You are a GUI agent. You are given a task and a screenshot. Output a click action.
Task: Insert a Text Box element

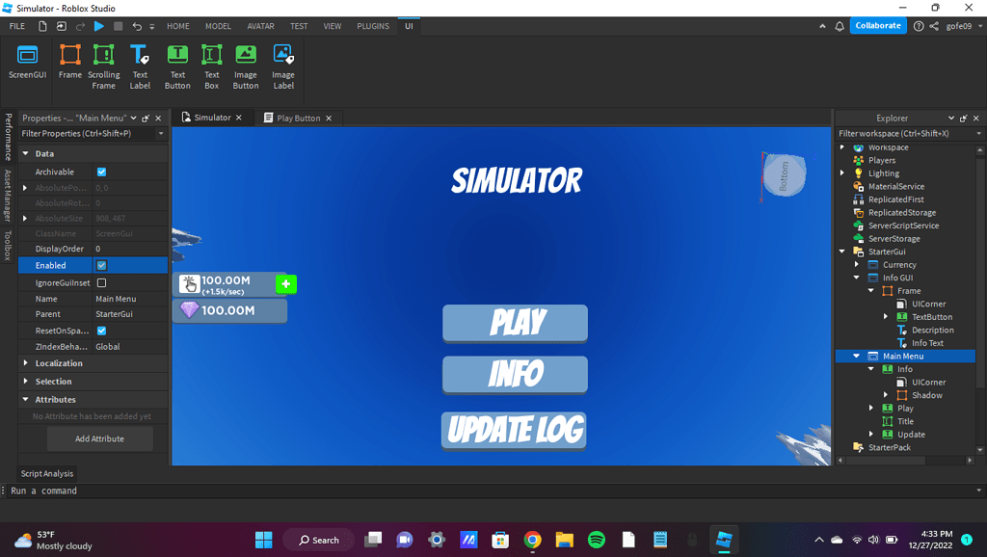(x=211, y=66)
